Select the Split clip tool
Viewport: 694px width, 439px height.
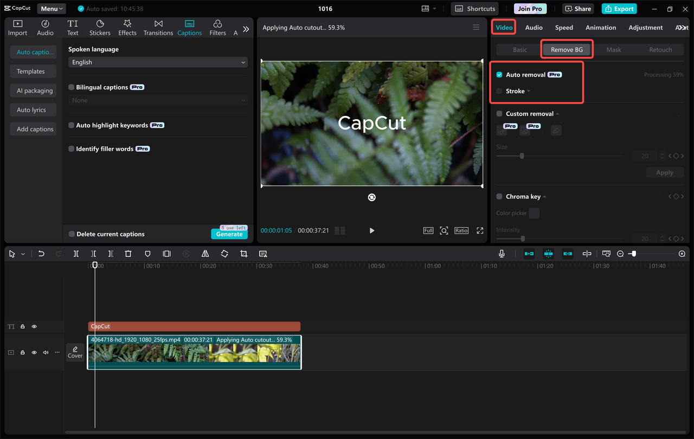(76, 253)
